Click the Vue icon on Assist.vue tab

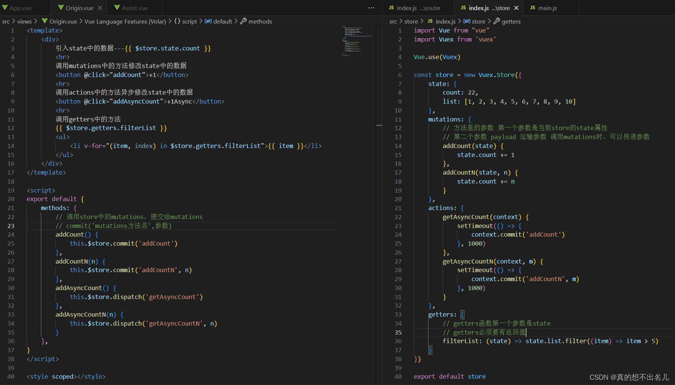click(x=117, y=7)
